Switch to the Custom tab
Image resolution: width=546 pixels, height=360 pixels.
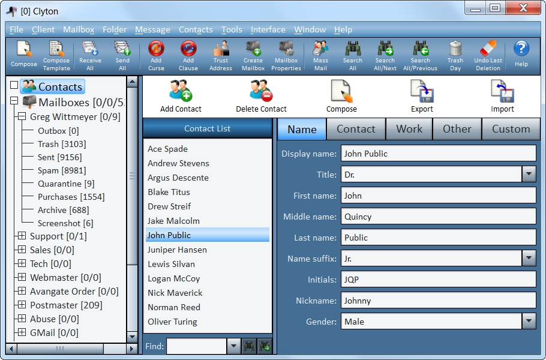tap(511, 129)
